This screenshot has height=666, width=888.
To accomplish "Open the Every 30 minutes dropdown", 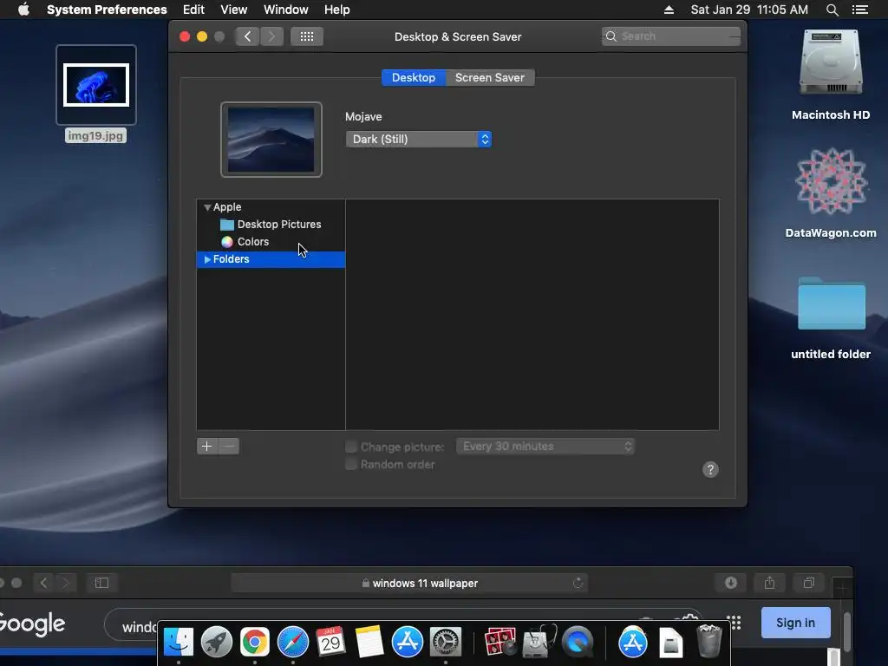I will coord(545,447).
